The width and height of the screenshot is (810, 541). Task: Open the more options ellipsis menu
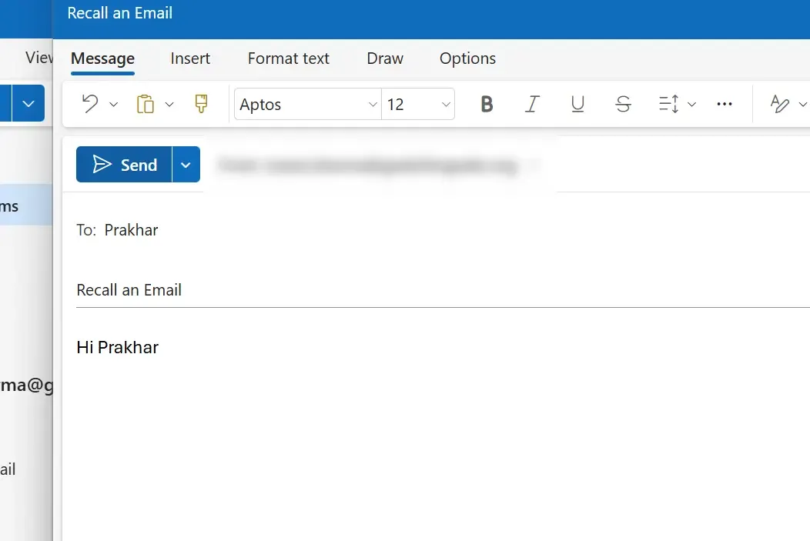(725, 104)
